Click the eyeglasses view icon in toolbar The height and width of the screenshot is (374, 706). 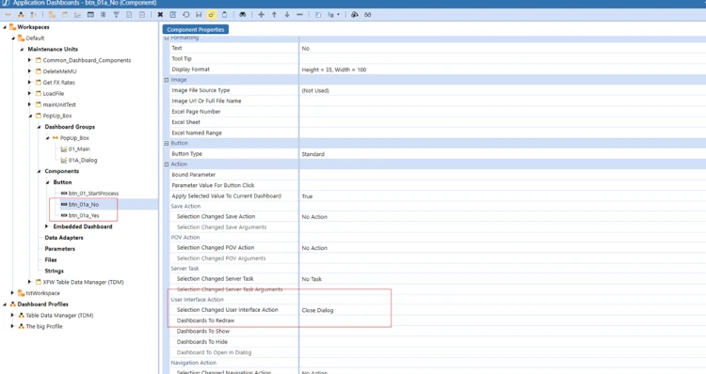coord(368,15)
